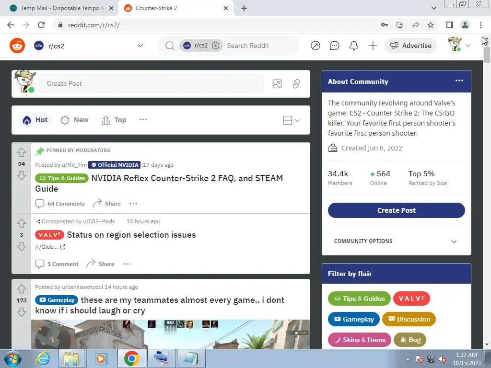Open the chat bubble icon
491x368 pixels.
(x=334, y=46)
